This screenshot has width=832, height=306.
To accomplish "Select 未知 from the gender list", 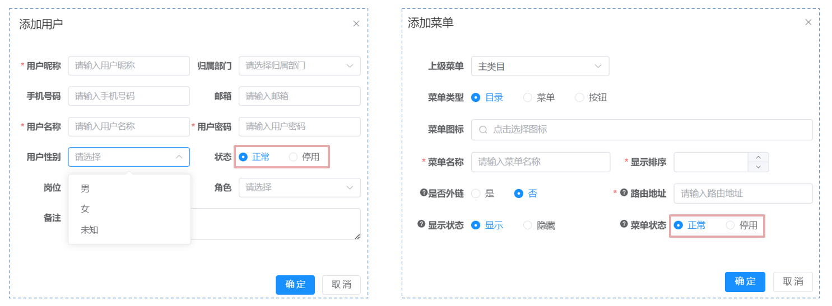I will tap(90, 230).
